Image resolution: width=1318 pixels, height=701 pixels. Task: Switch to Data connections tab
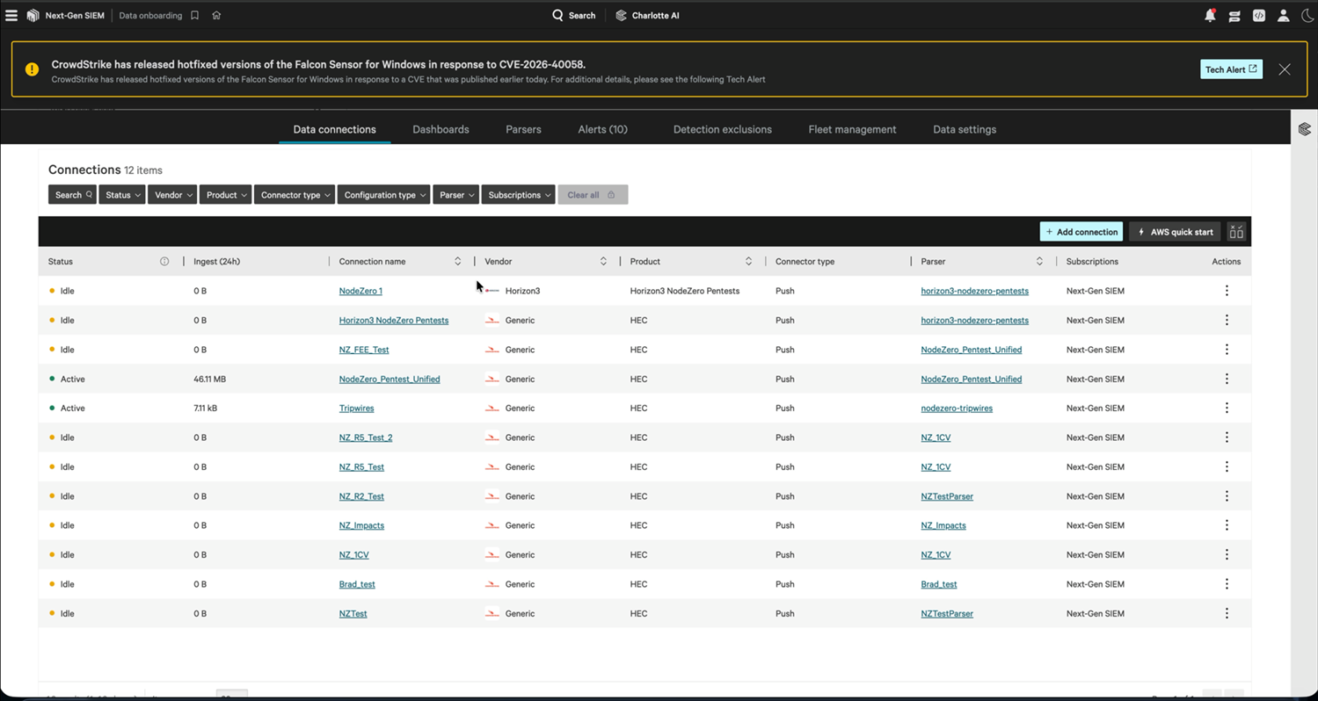click(334, 129)
